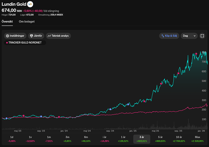Click the 500 price axis label

click(x=204, y=81)
